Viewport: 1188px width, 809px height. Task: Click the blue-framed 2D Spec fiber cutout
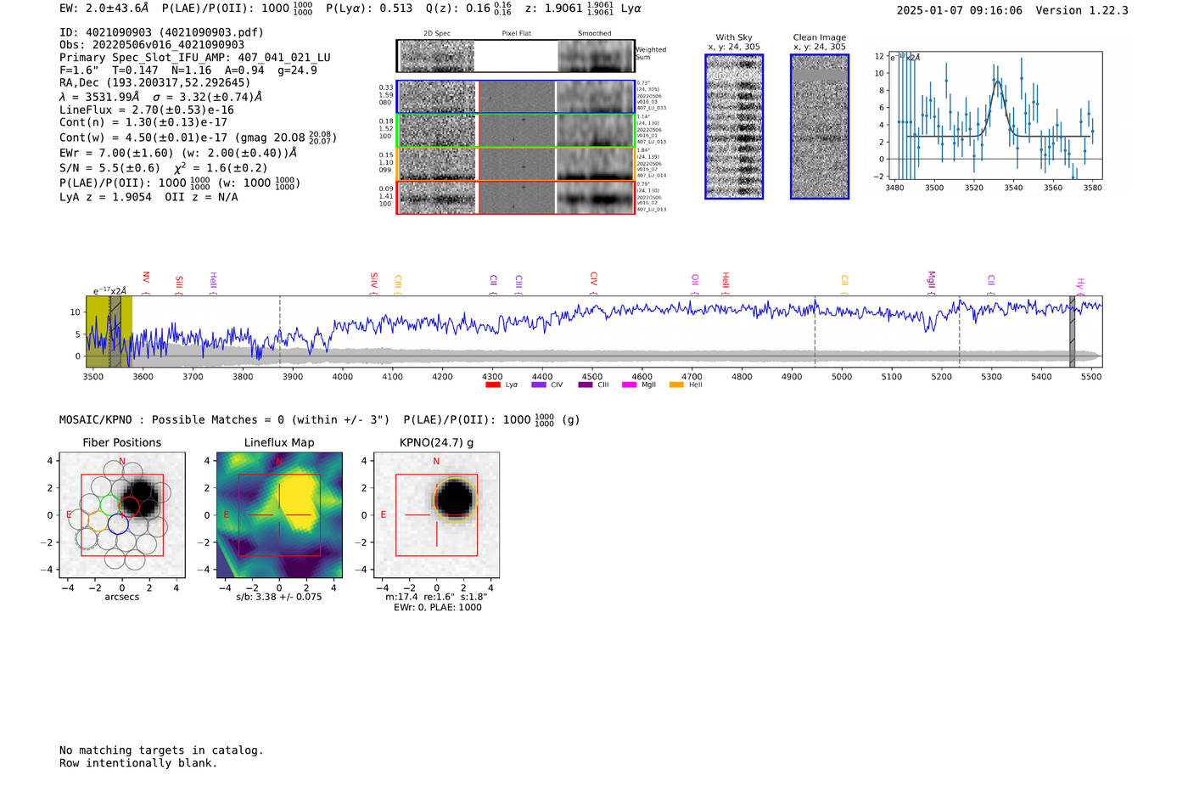pos(437,98)
